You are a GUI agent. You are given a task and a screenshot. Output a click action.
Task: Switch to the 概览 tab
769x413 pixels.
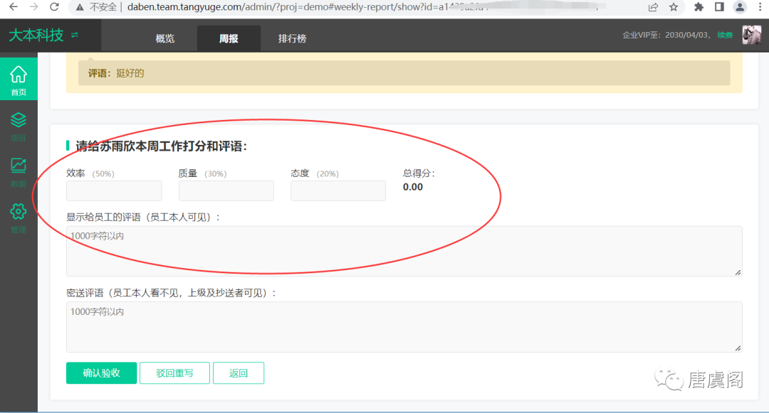[x=164, y=38]
